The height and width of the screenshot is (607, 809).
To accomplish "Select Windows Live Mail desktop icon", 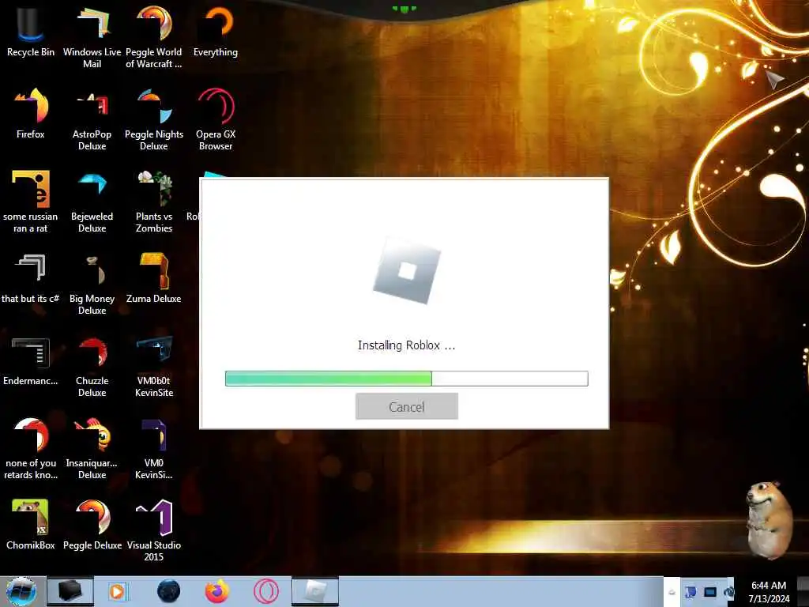I will pos(92,37).
